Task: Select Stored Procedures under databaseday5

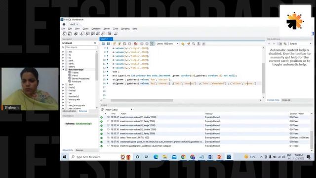Action: (80, 79)
